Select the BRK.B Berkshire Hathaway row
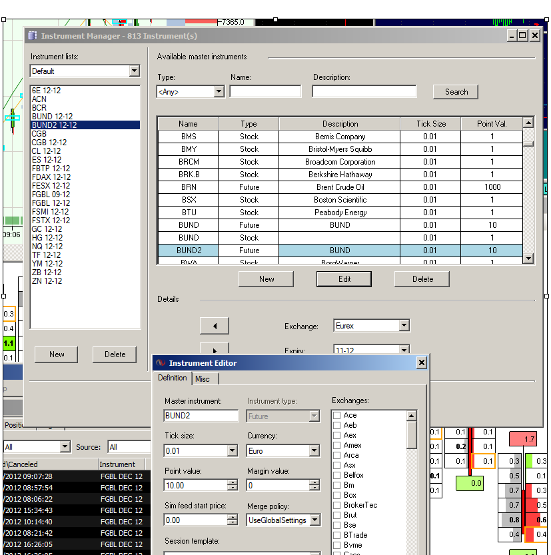The width and height of the screenshot is (551, 555). [340, 175]
